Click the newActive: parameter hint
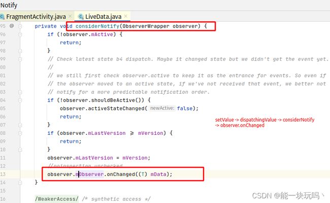This screenshot has width=330, height=203. click(x=162, y=108)
